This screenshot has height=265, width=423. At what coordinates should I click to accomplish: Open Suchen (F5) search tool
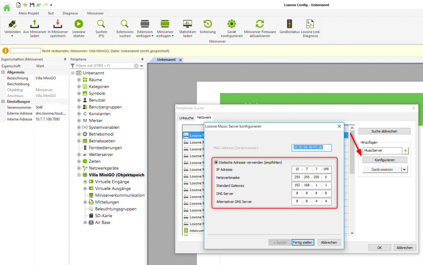pos(101,24)
